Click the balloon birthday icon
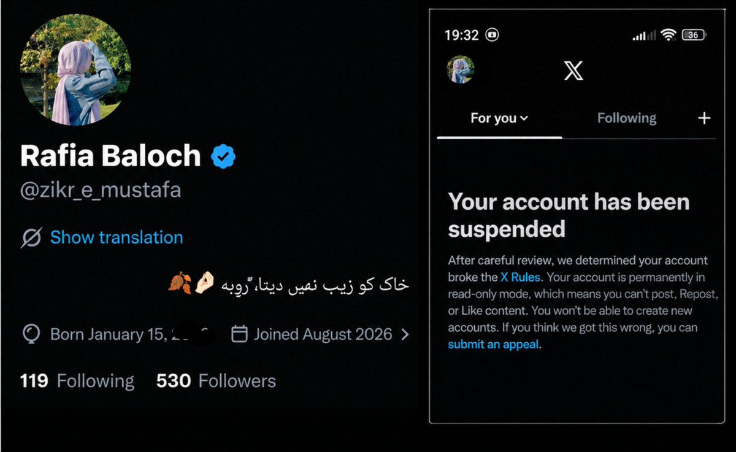Screen dimensions: 736x452 (31, 334)
